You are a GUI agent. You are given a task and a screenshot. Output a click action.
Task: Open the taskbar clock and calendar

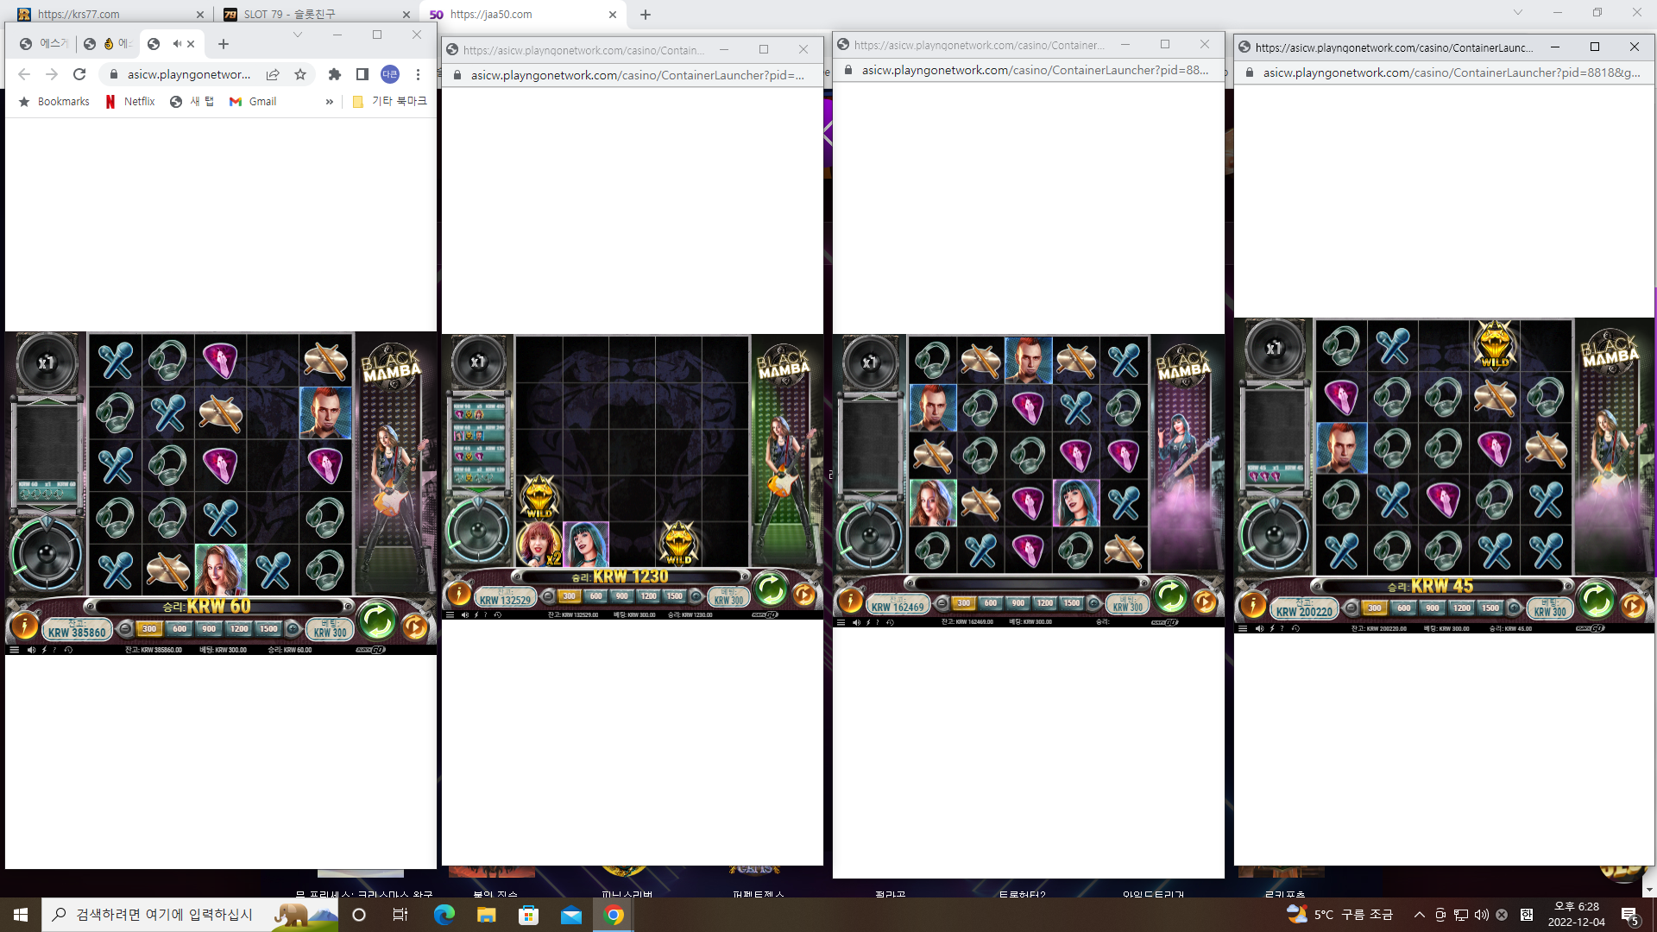(x=1577, y=915)
